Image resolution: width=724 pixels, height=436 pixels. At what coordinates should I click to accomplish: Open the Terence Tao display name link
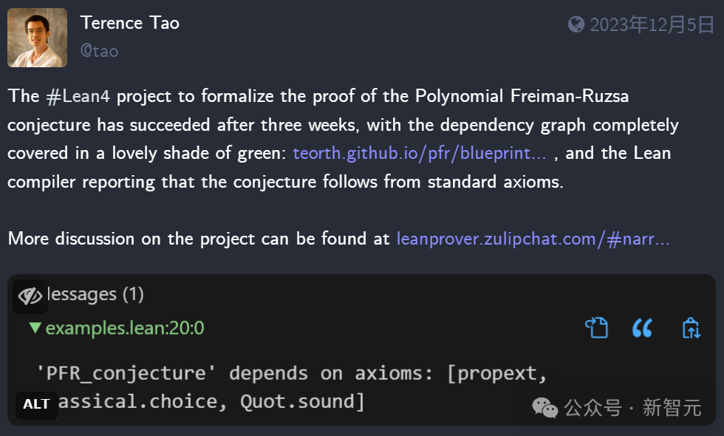pyautogui.click(x=130, y=23)
